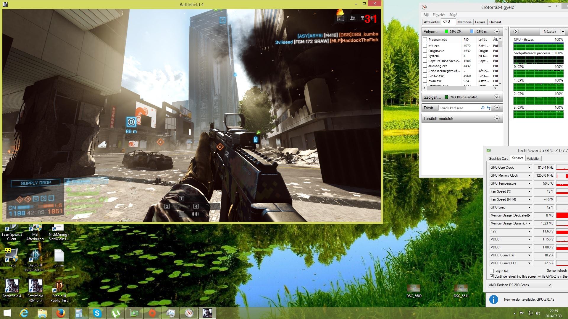
Task: Expand the Szolgáltatások section
Action: 497,97
